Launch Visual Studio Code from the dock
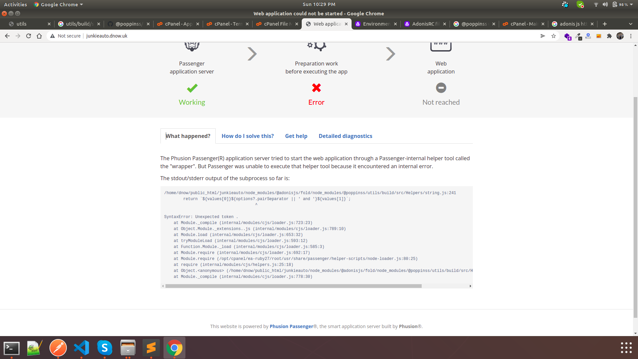Viewport: 638px width, 359px height. click(x=81, y=348)
